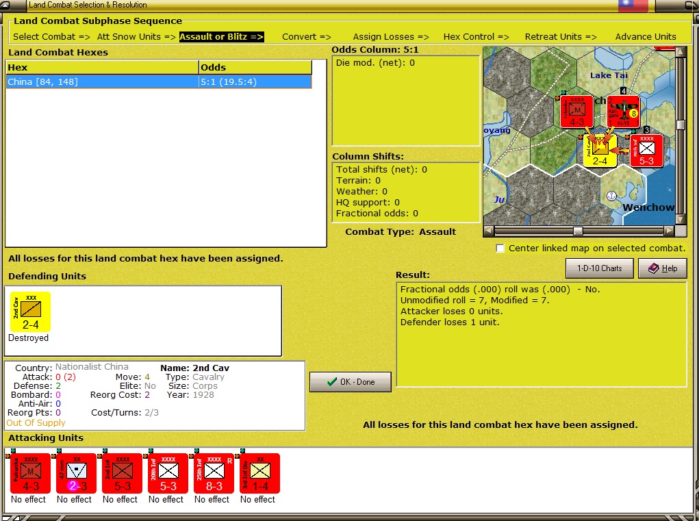Go to the Hex Control subphase
699x521 pixels.
click(x=476, y=37)
